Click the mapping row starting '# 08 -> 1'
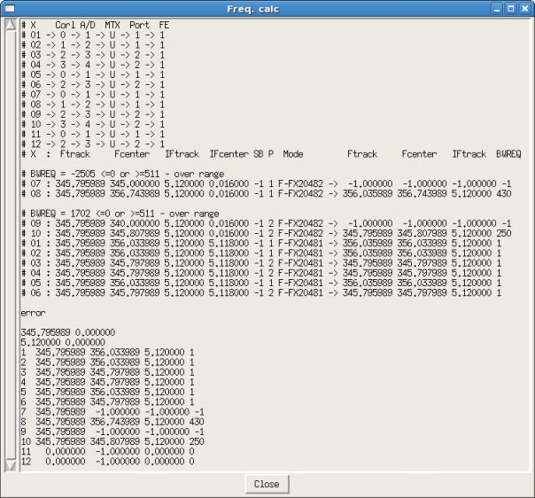This screenshot has width=535, height=498. click(93, 104)
